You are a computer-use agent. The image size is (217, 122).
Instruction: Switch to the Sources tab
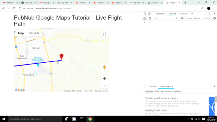coord(184,14)
